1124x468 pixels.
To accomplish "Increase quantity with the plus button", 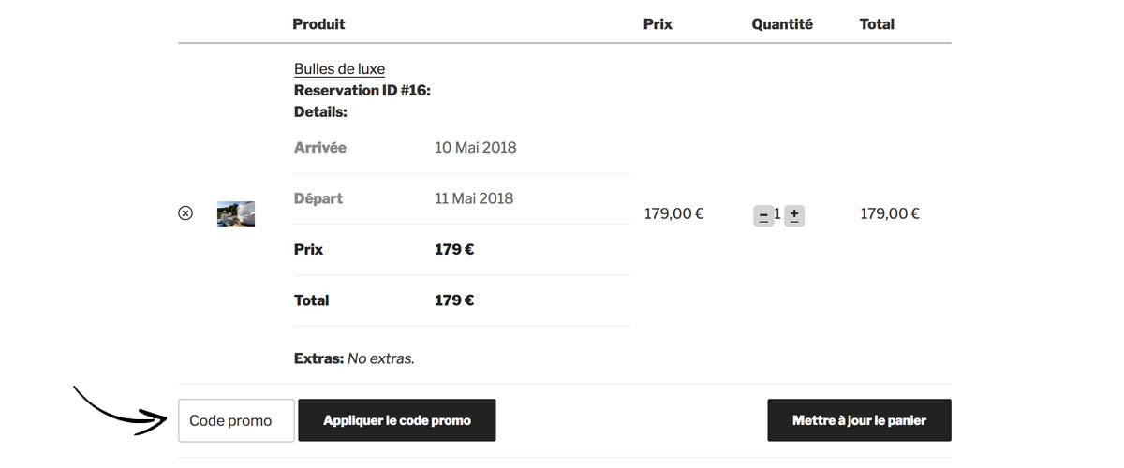I will coord(794,215).
